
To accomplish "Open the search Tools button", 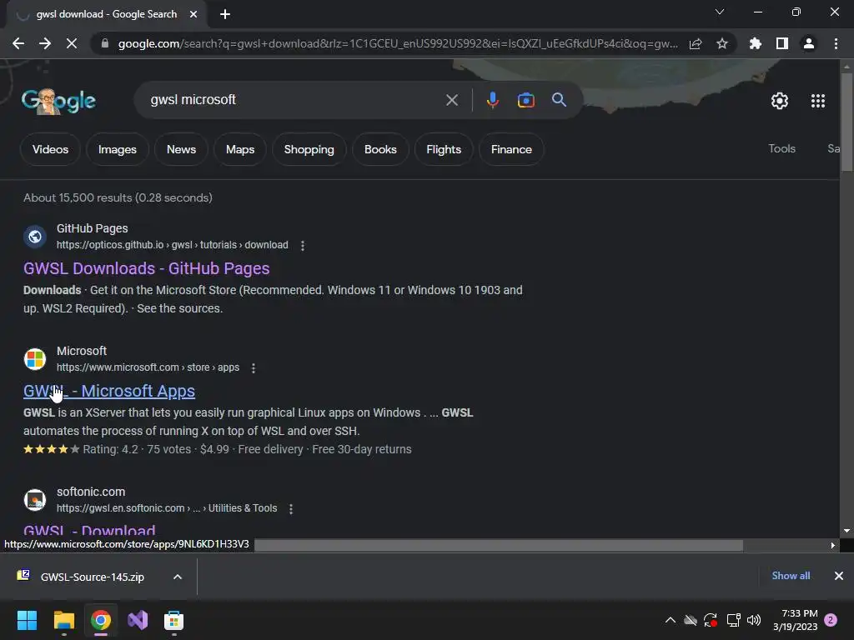I will click(x=781, y=148).
